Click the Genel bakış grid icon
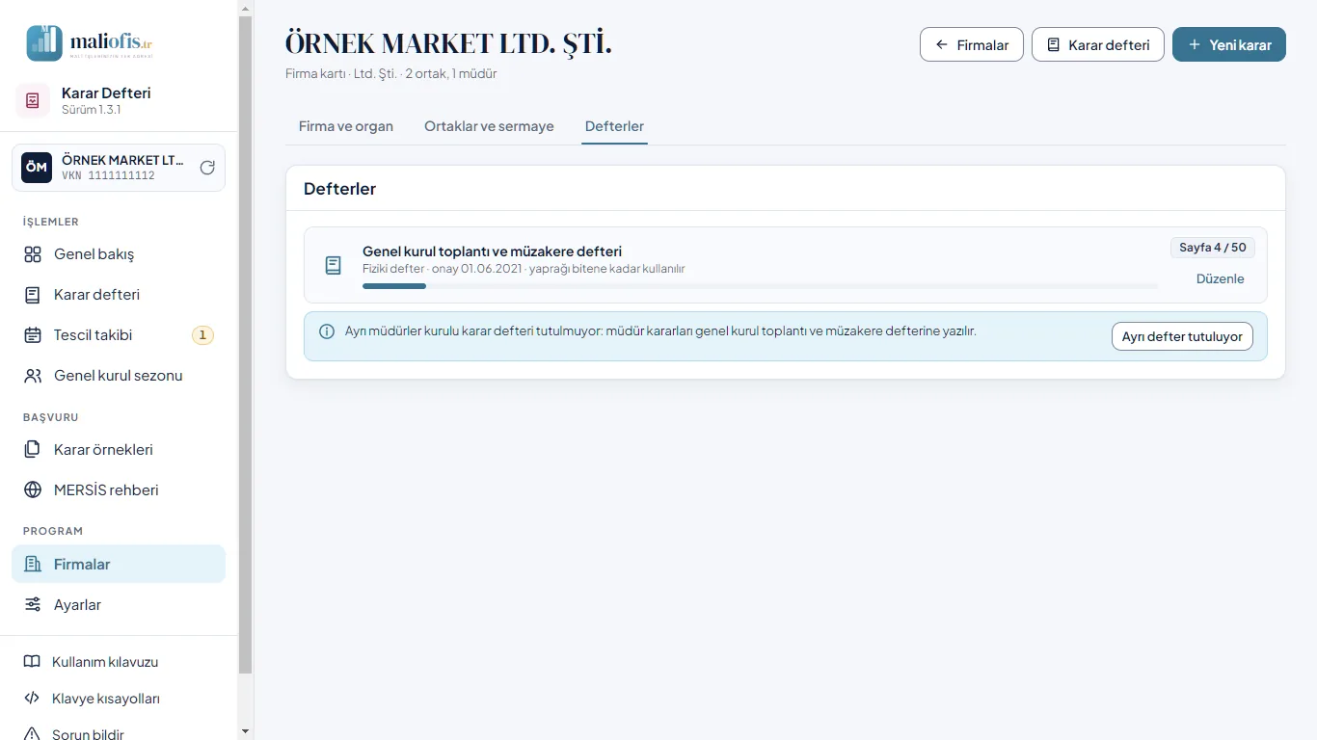This screenshot has width=1317, height=740. [x=33, y=254]
